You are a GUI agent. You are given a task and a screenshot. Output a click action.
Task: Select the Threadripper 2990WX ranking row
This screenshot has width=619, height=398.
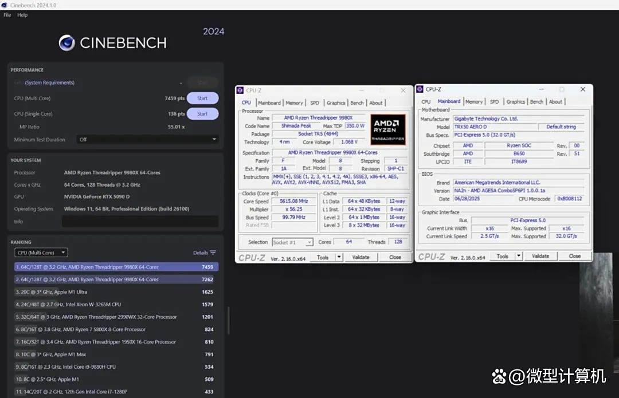[x=116, y=317]
